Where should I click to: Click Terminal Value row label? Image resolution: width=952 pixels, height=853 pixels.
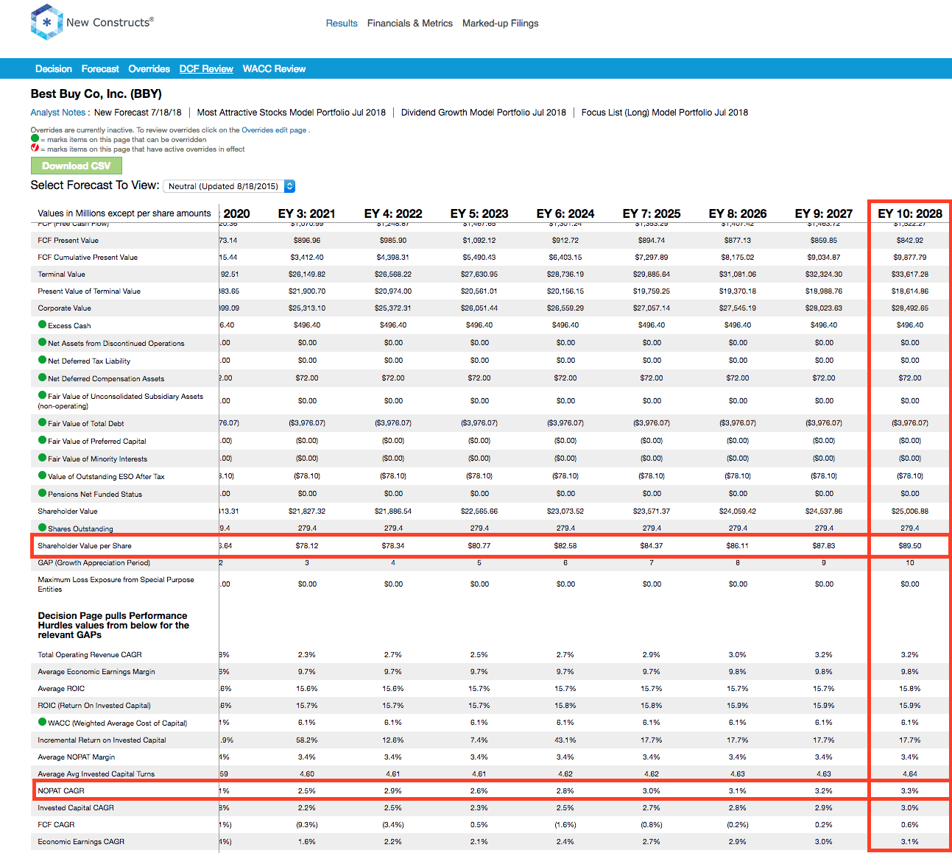[62, 274]
